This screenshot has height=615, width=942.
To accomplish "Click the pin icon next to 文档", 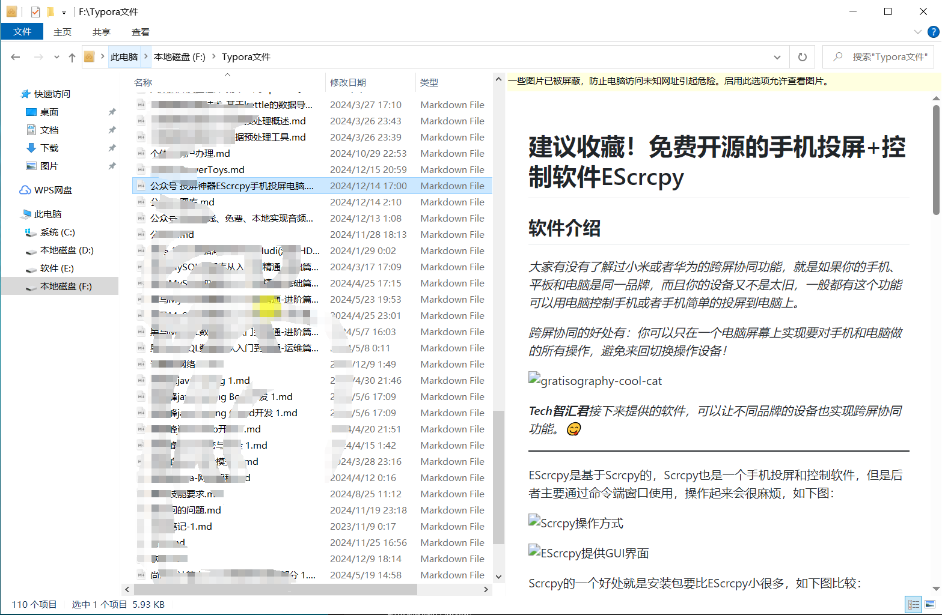I will 112,130.
